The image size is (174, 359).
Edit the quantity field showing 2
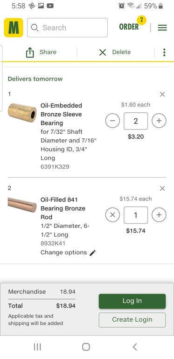coord(136,121)
